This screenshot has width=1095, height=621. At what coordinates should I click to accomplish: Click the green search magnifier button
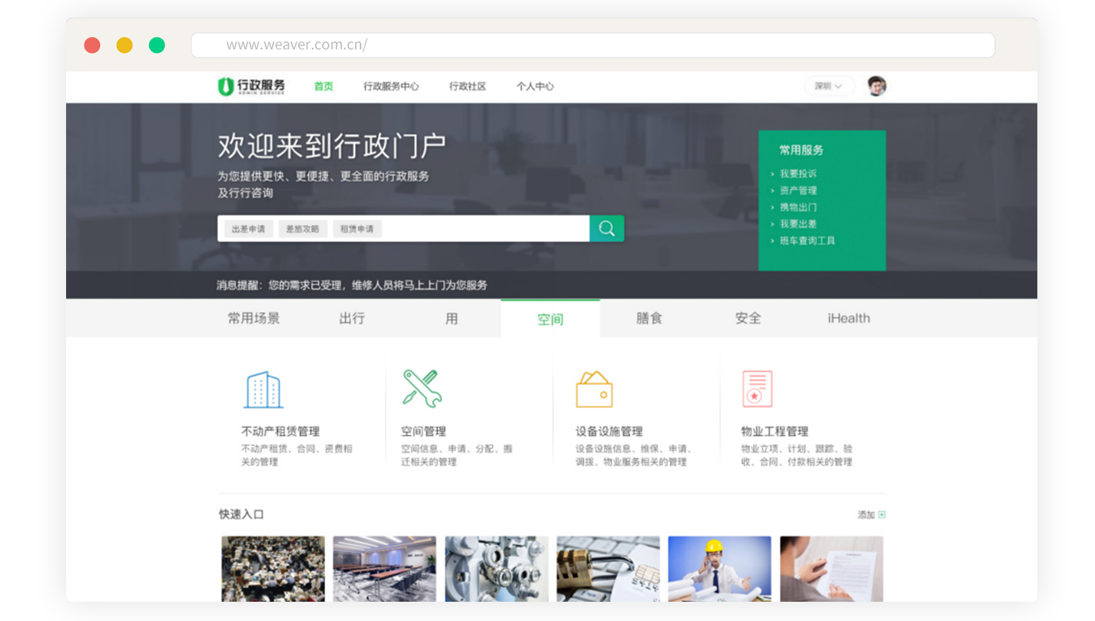pos(606,228)
